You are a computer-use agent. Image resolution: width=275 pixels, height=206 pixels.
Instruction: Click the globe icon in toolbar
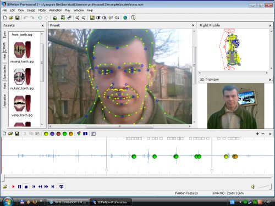[125, 18]
